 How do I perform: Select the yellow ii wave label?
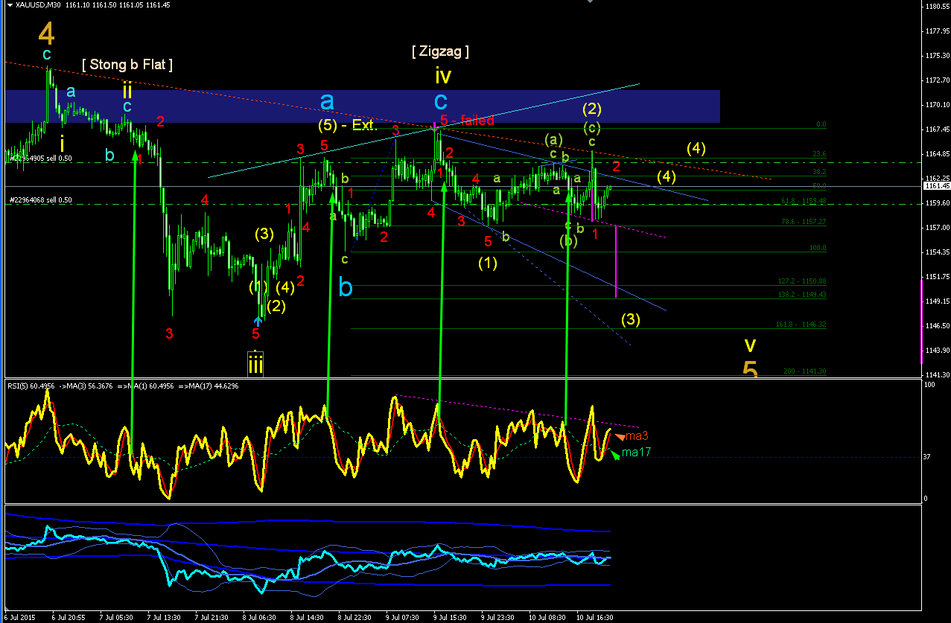click(127, 90)
